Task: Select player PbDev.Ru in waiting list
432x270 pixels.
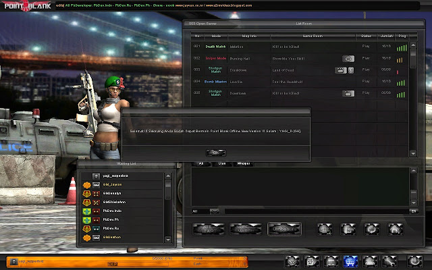Action: click(x=122, y=228)
